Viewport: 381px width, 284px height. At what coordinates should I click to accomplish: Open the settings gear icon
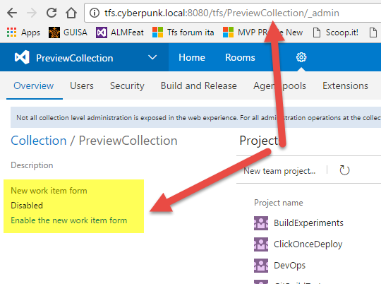click(x=301, y=57)
